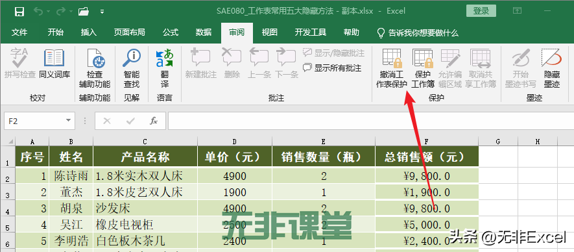Click the Save icon in quick access toolbar
Screen dimensions: 574x252
19,12
